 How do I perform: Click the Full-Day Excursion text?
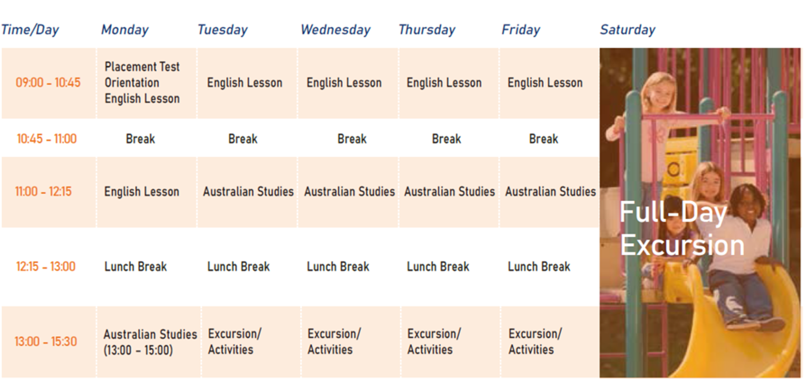(x=681, y=228)
